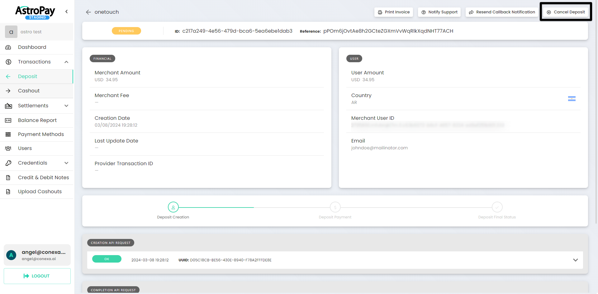
Task: Open the Users page
Action: pyautogui.click(x=37, y=148)
